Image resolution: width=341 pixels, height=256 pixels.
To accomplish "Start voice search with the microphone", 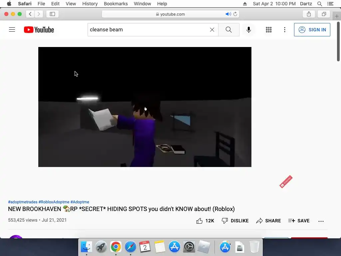I will point(248,30).
